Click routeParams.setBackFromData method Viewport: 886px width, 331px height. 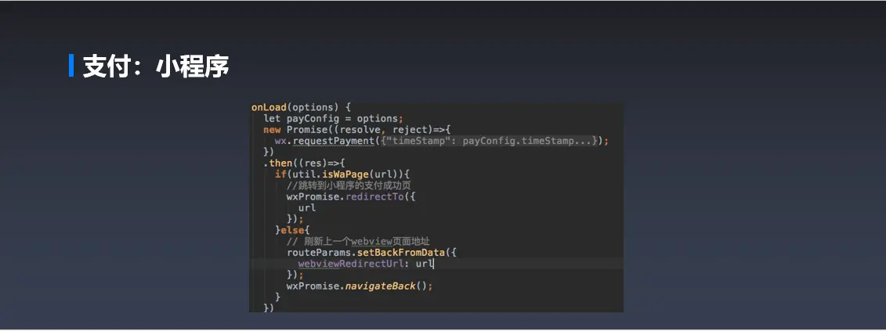pyautogui.click(x=366, y=253)
